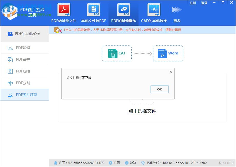Select the 其他文件转PDF conversion icon
Image resolution: width=236 pixels, height=167 pixels.
pyautogui.click(x=93, y=10)
